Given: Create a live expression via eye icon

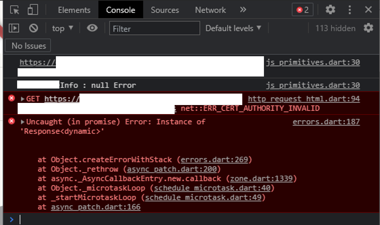Looking at the screenshot, I should tap(92, 28).
